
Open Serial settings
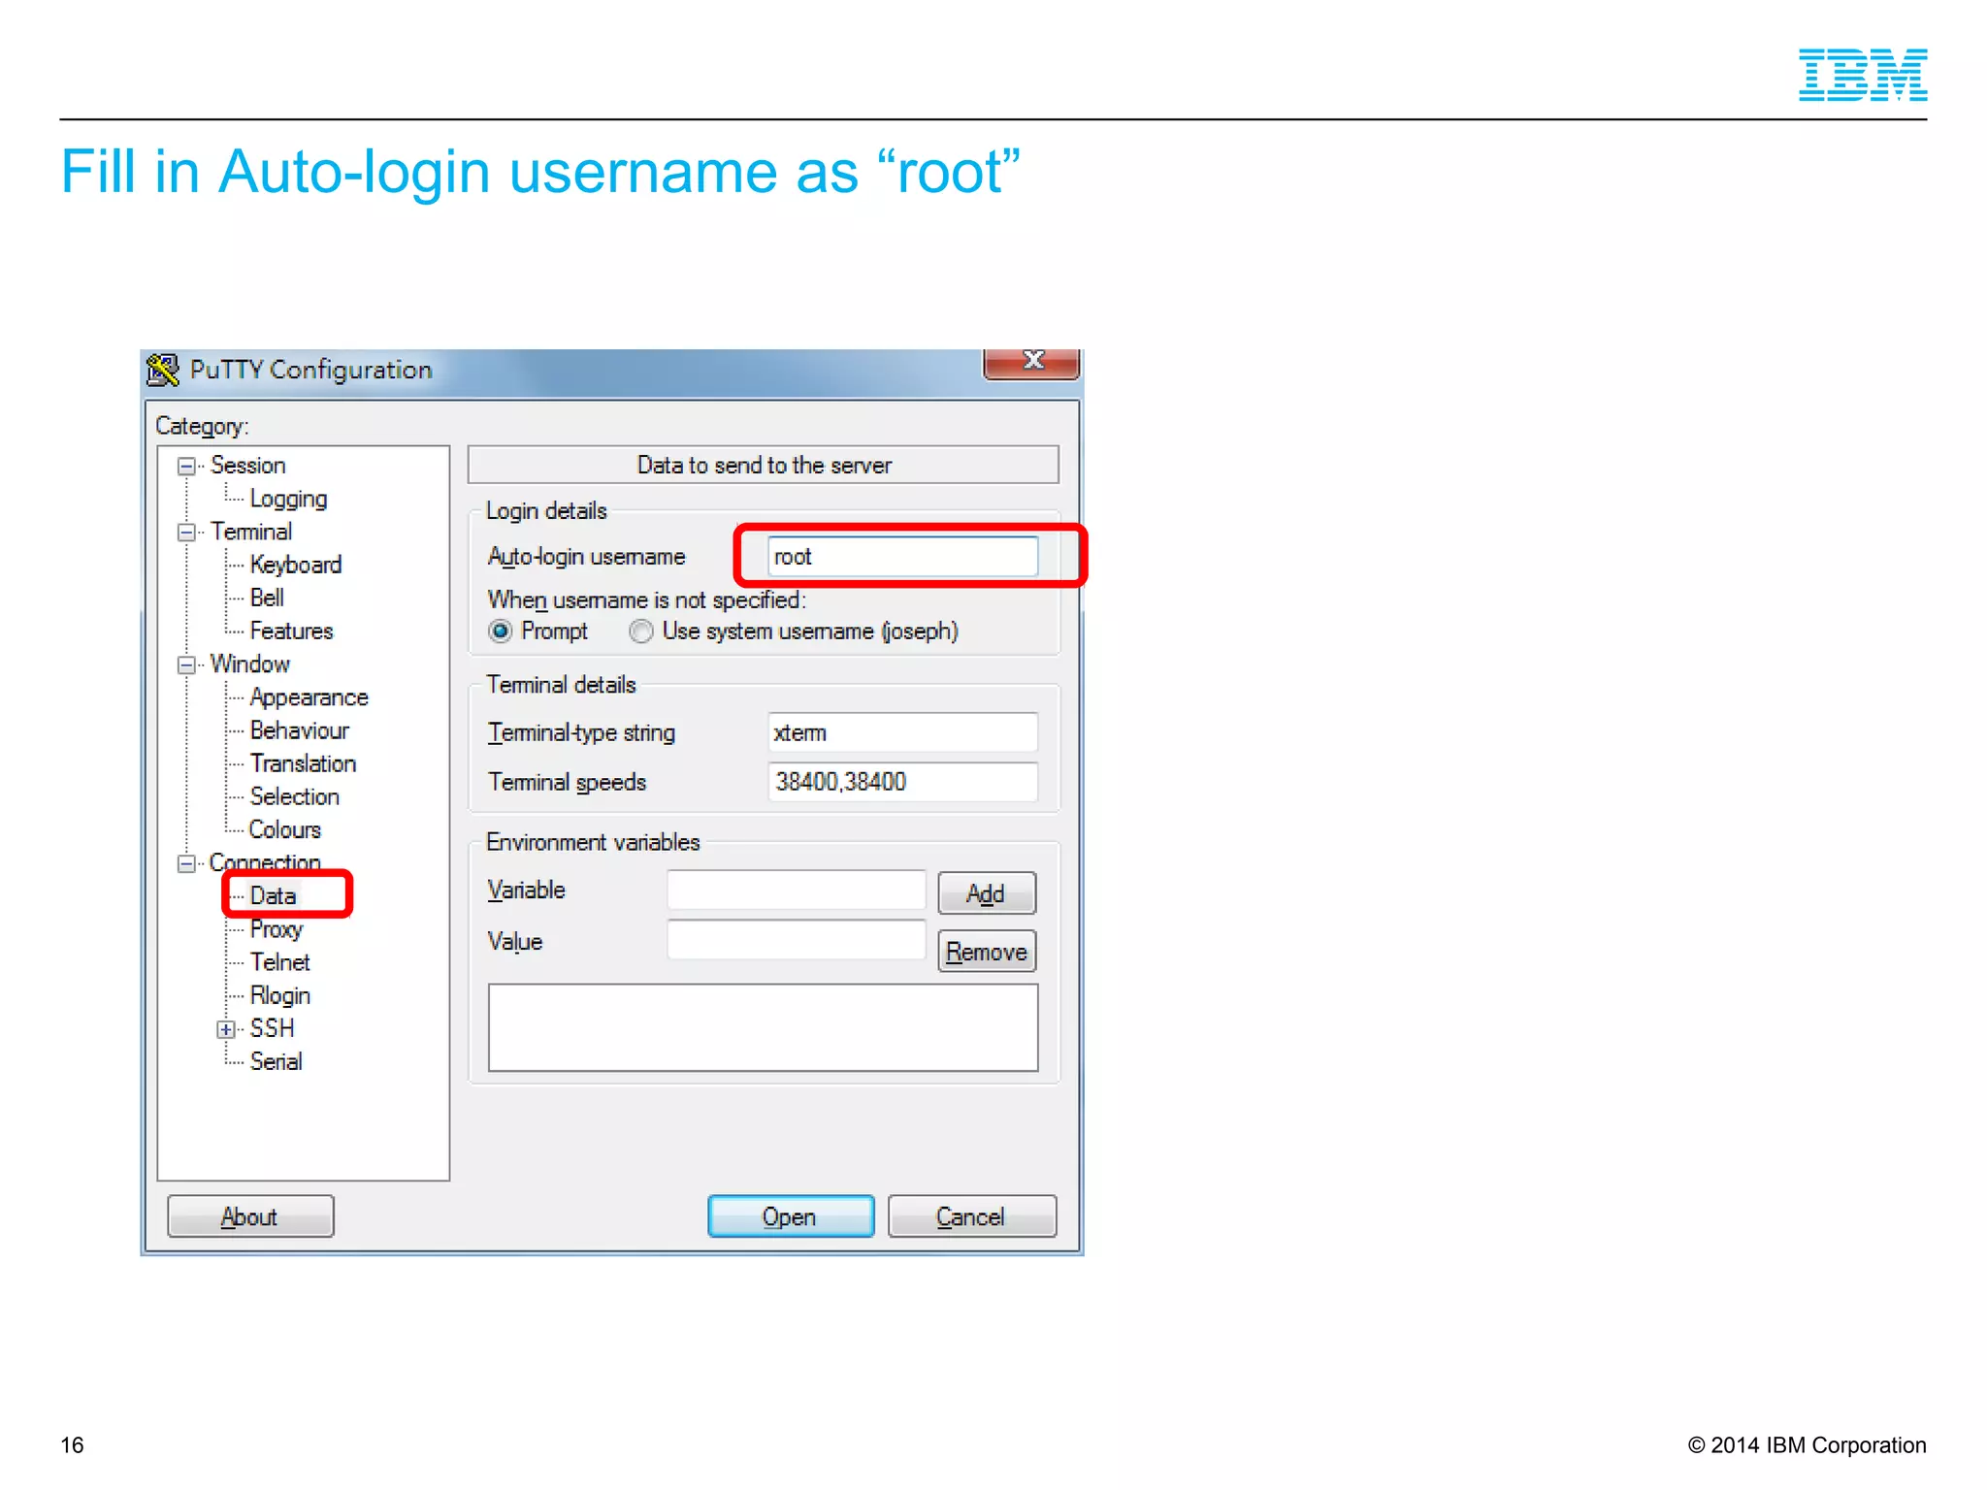pos(276,1061)
